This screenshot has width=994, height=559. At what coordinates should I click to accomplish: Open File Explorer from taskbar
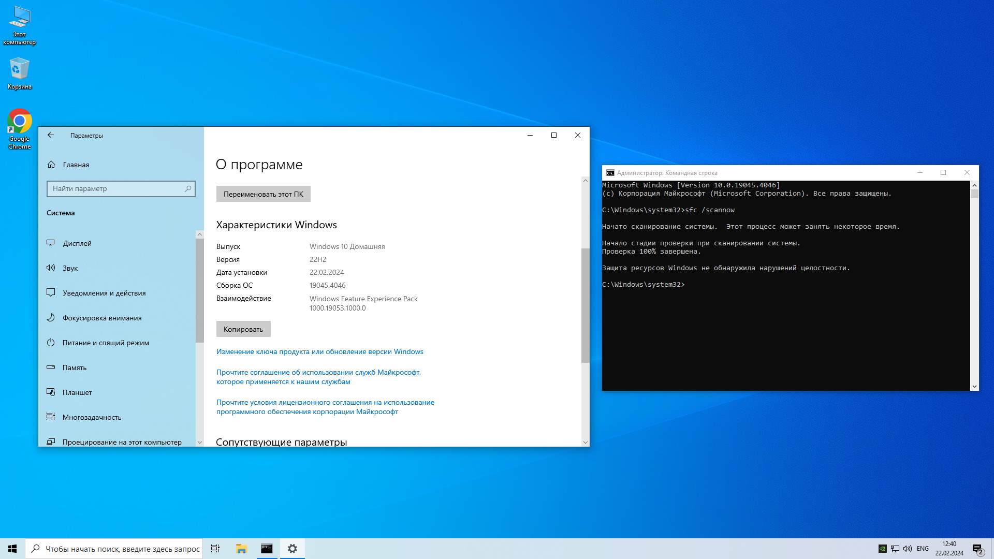click(x=241, y=549)
